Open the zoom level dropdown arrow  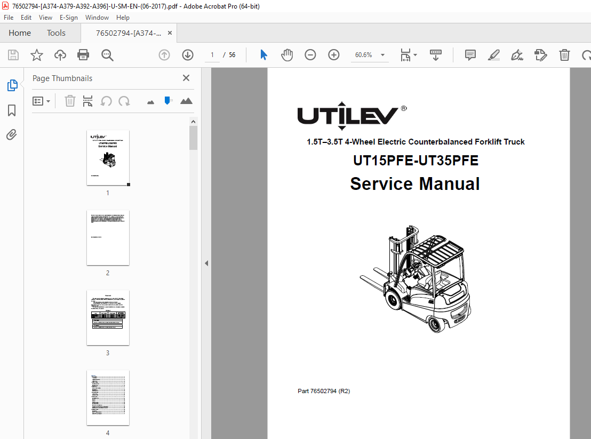[382, 55]
